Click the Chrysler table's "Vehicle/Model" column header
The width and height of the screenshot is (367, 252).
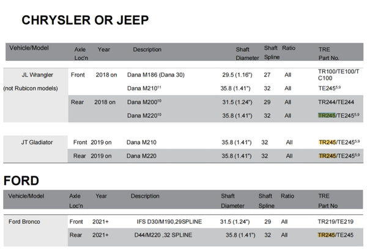pos(29,48)
